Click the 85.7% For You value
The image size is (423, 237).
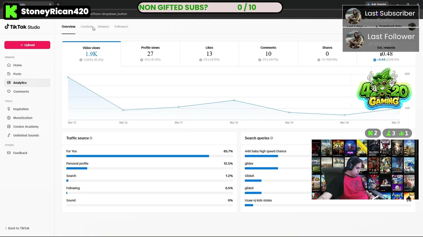point(228,151)
